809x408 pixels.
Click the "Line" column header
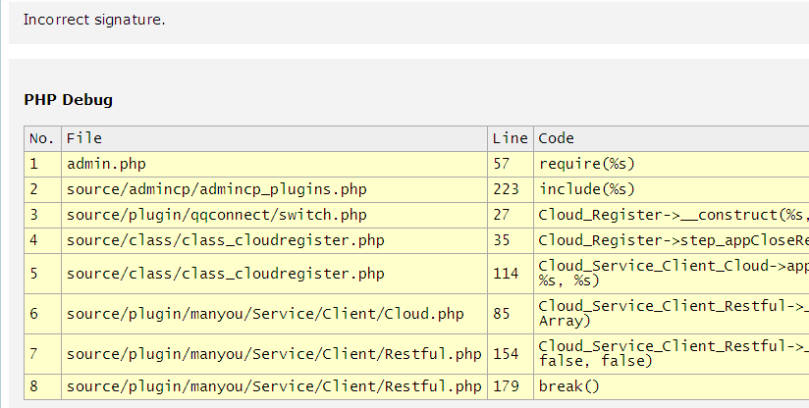coord(510,138)
